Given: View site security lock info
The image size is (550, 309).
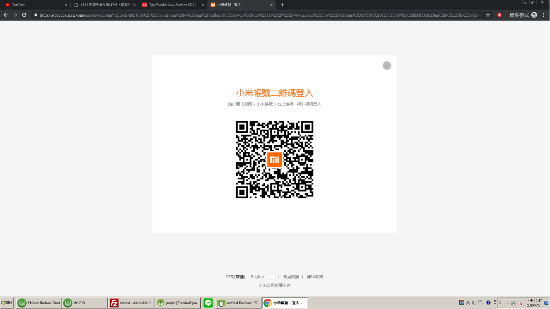Looking at the screenshot, I should (36, 15).
